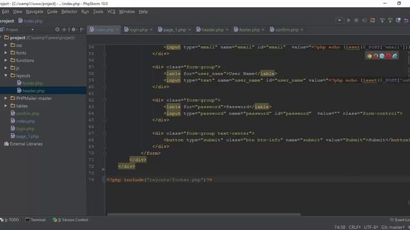Click the 74:38 cursor position indicator
Screen dimensions: 410x230
click(340, 227)
